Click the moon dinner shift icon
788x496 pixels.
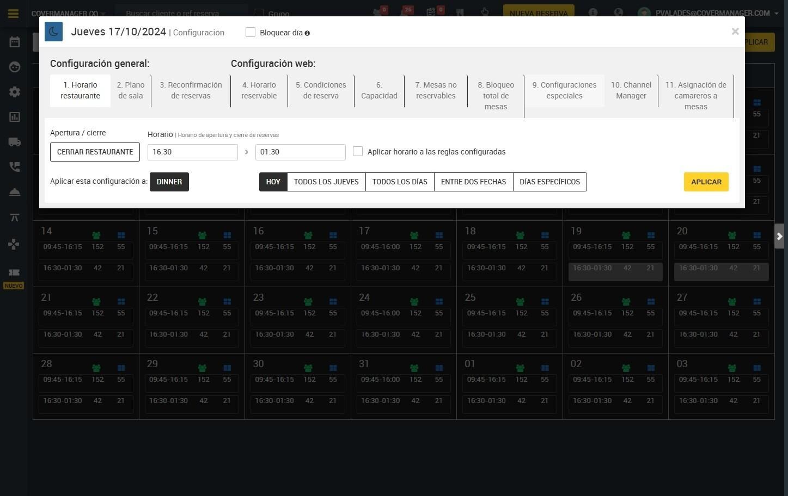[53, 32]
